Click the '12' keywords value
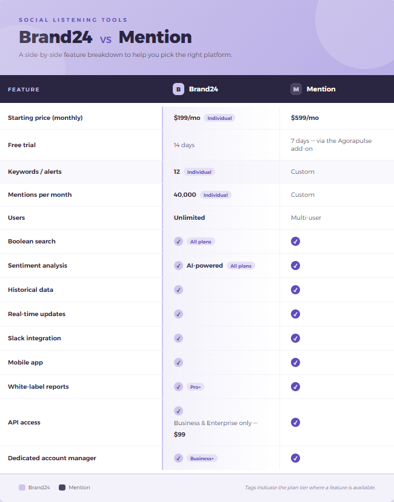 176,171
